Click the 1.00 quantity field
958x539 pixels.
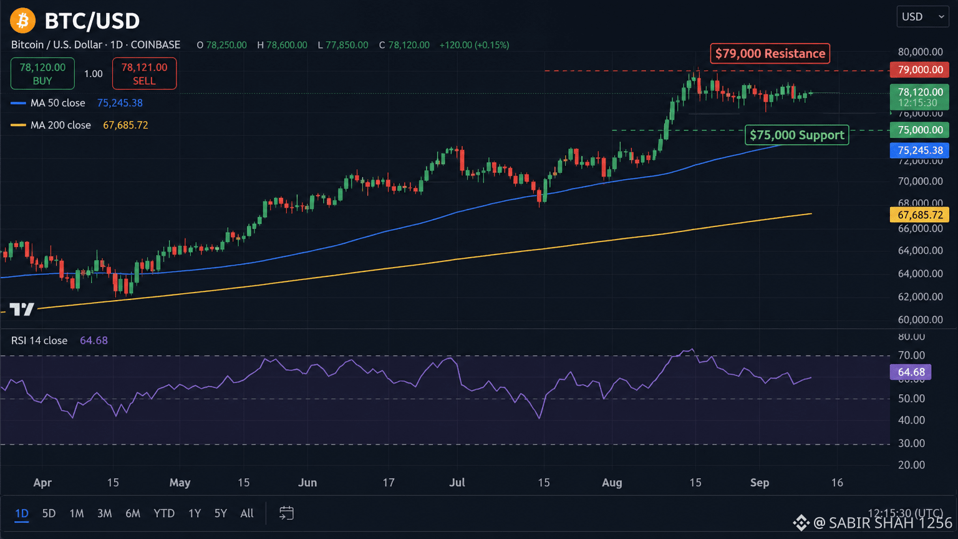pyautogui.click(x=94, y=74)
